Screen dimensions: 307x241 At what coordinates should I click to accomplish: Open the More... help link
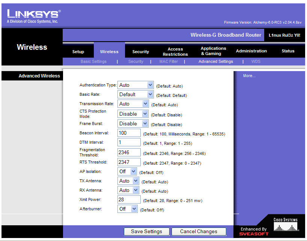point(249,76)
